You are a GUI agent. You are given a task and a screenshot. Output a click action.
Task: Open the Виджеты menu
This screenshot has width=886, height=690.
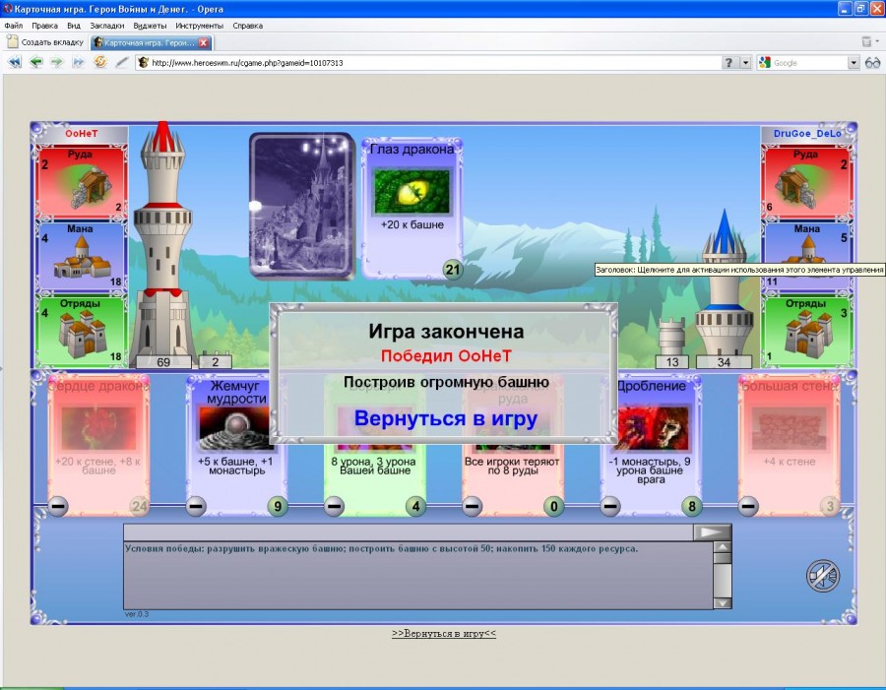(x=150, y=26)
